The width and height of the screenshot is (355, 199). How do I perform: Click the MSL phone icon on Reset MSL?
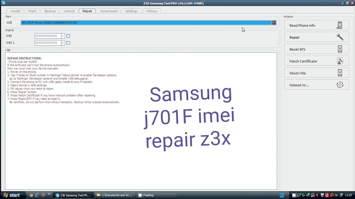(x=340, y=73)
